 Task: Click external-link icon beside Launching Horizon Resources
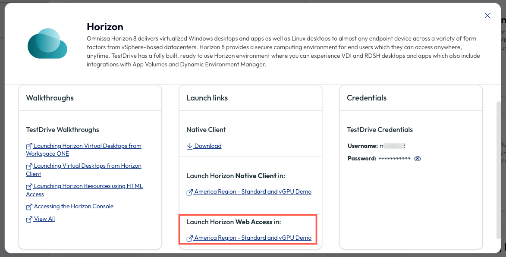click(x=29, y=187)
